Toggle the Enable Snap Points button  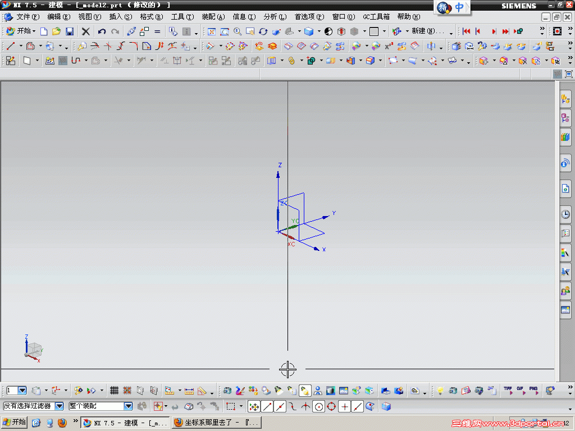tap(254, 406)
